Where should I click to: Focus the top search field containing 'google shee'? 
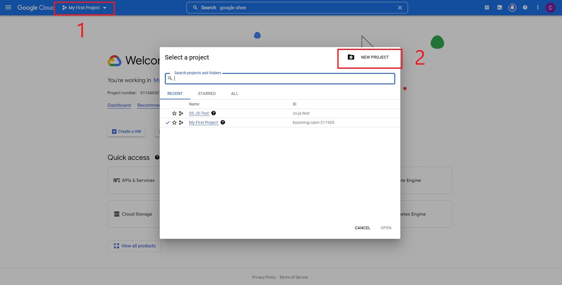pyautogui.click(x=297, y=8)
